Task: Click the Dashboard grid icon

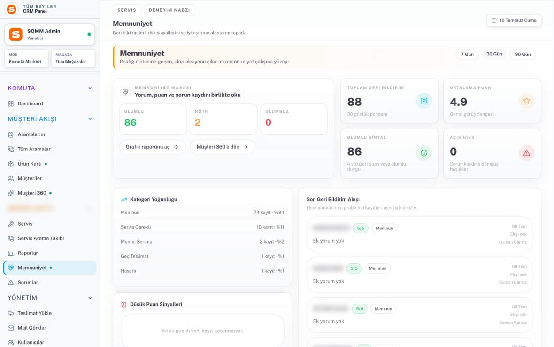Action: [11, 103]
